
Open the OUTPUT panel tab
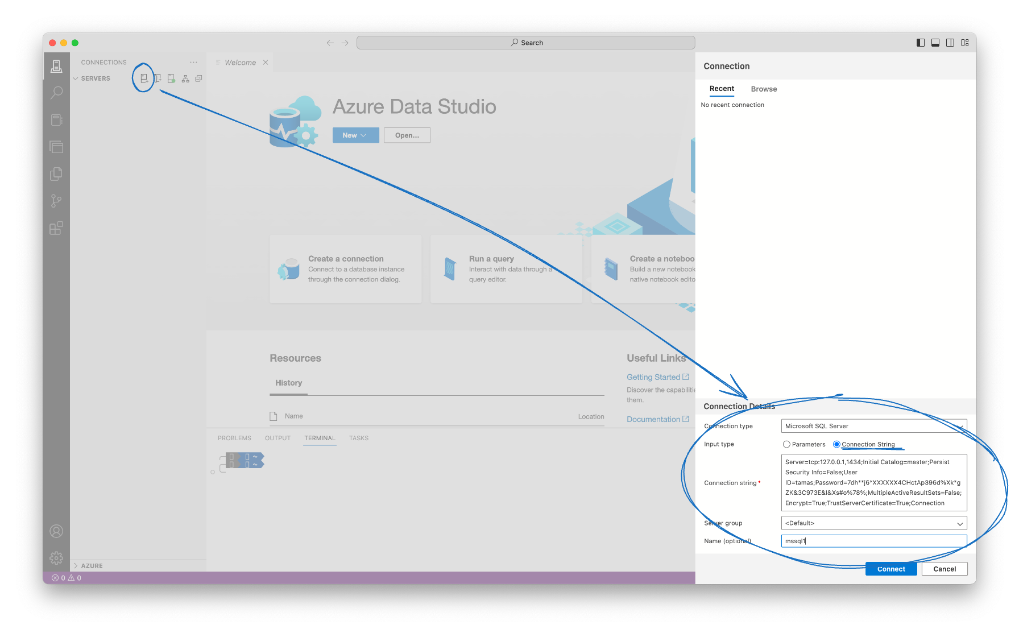point(277,439)
